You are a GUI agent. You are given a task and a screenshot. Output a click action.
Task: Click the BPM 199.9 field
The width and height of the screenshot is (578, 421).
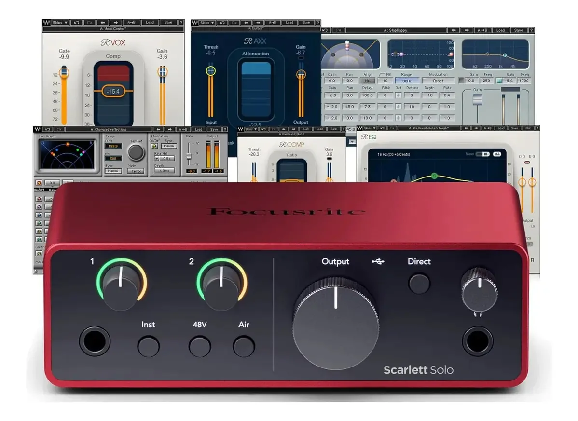click(113, 146)
